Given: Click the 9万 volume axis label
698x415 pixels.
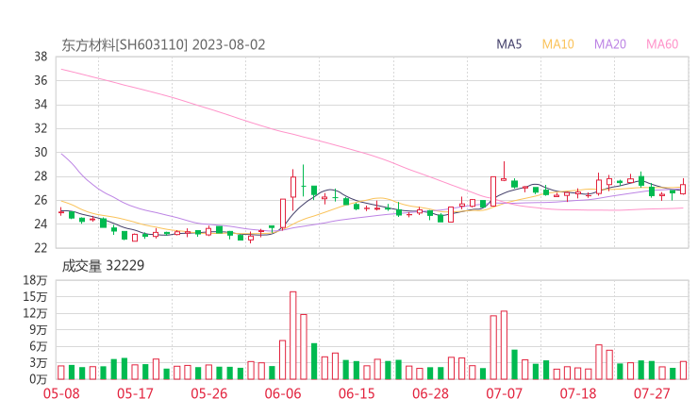Looking at the screenshot, I should (39, 330).
